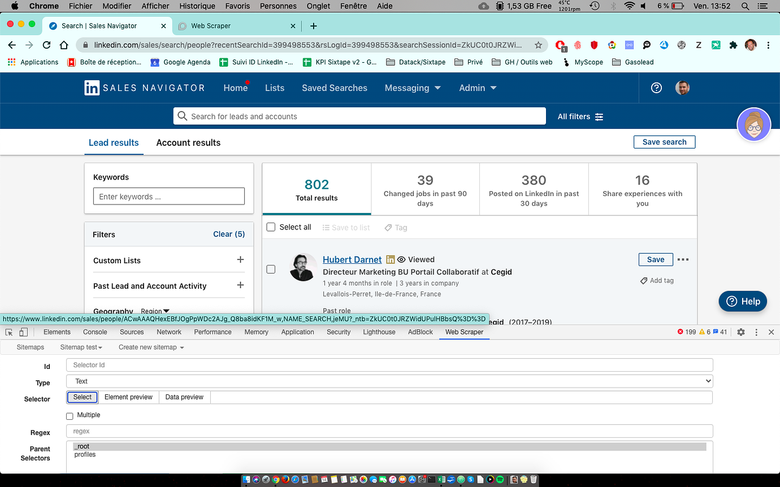The width and height of the screenshot is (780, 487).
Task: Open the Sales Navigator help question-mark icon
Action: tap(656, 88)
